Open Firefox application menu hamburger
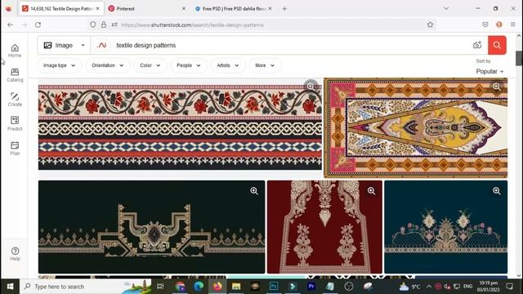The height and width of the screenshot is (294, 523). [x=513, y=24]
